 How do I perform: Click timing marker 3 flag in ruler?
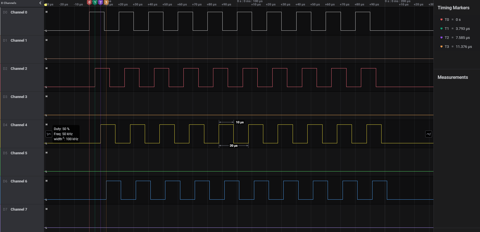click(106, 3)
